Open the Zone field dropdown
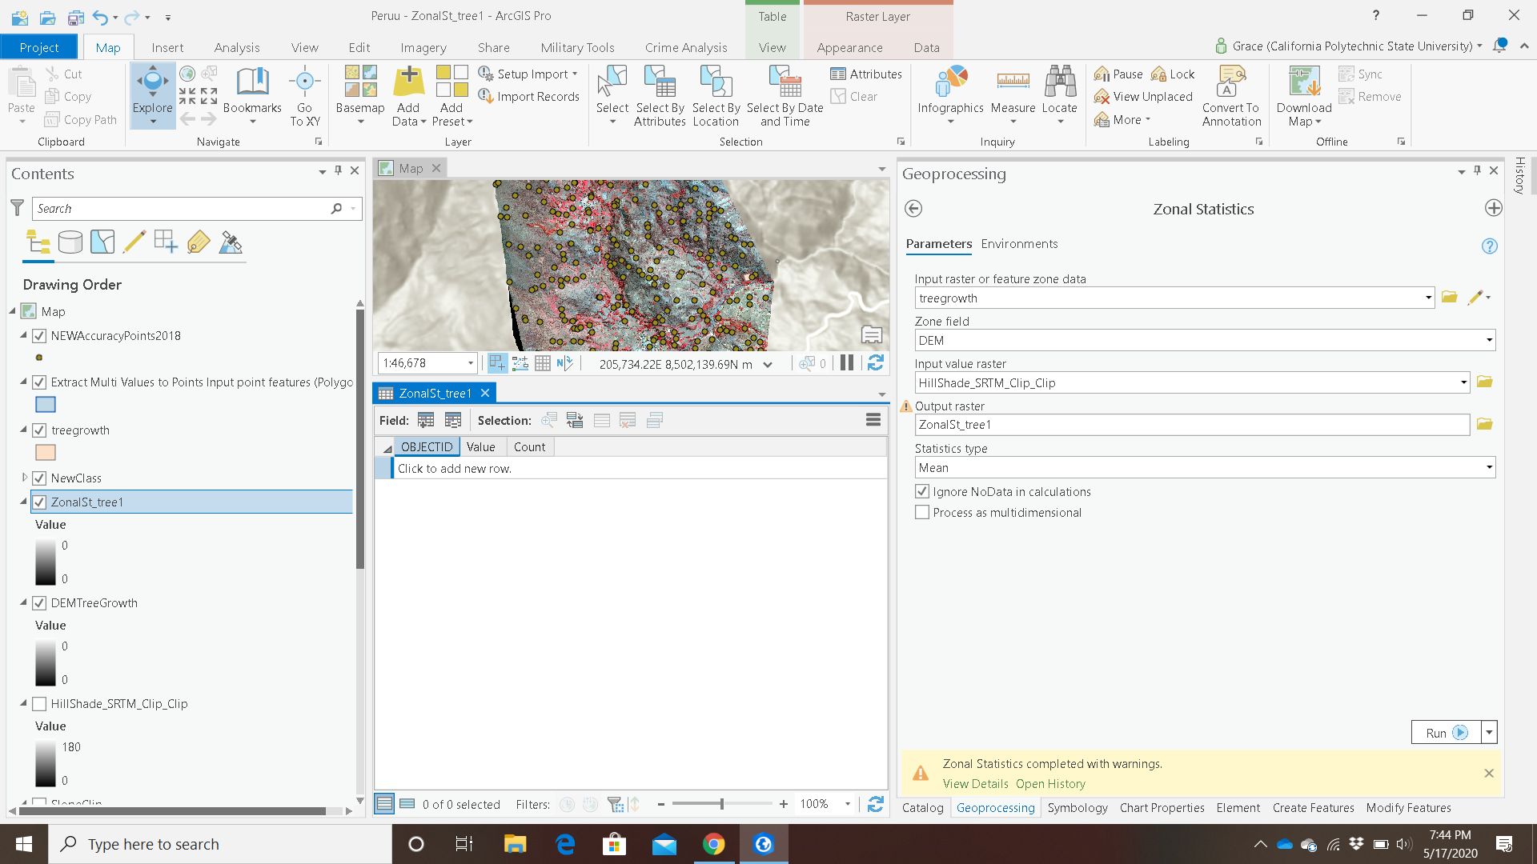This screenshot has width=1537, height=864. (1489, 341)
